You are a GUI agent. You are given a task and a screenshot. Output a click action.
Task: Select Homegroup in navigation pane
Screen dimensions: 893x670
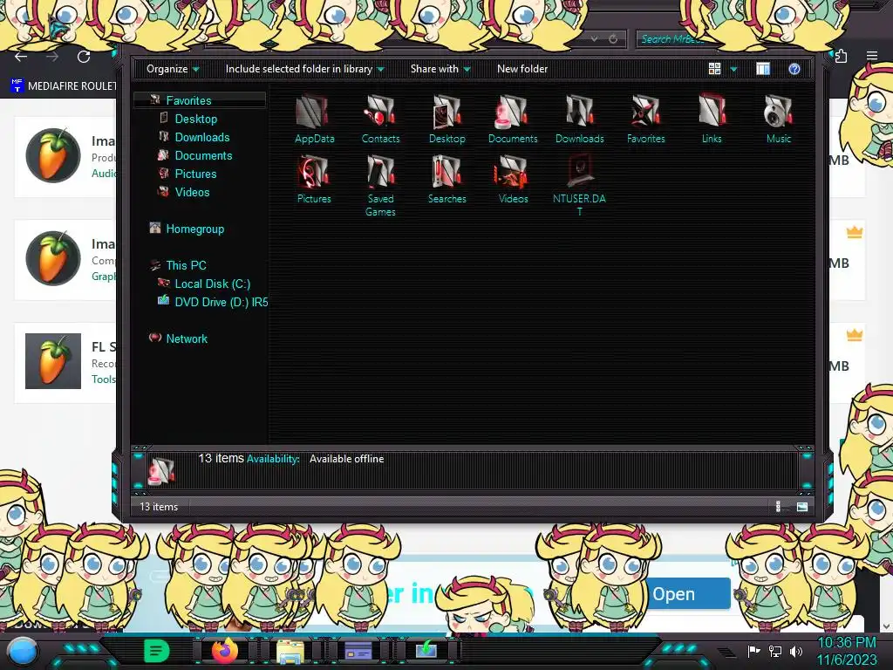point(194,229)
